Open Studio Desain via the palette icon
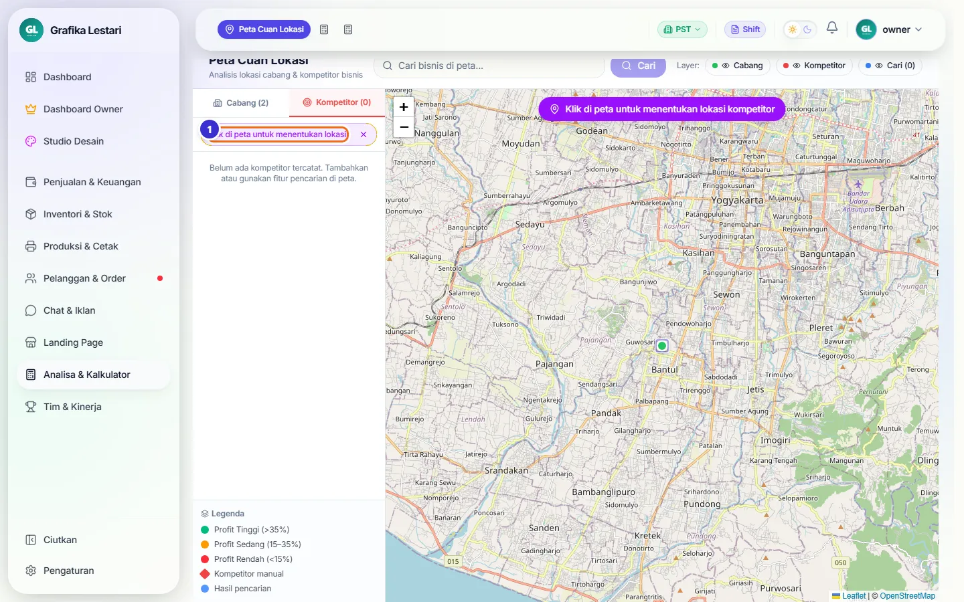This screenshot has width=964, height=602. 31,141
